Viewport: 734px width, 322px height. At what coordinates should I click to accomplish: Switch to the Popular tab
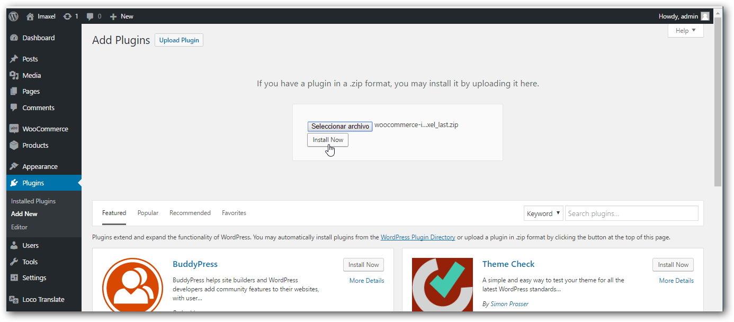pyautogui.click(x=148, y=213)
